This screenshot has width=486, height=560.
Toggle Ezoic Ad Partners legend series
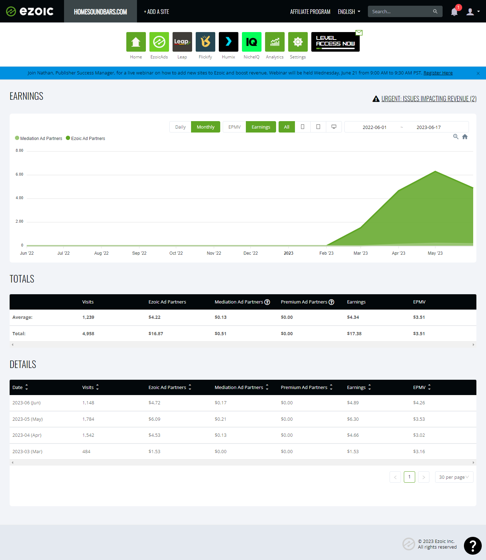(85, 138)
